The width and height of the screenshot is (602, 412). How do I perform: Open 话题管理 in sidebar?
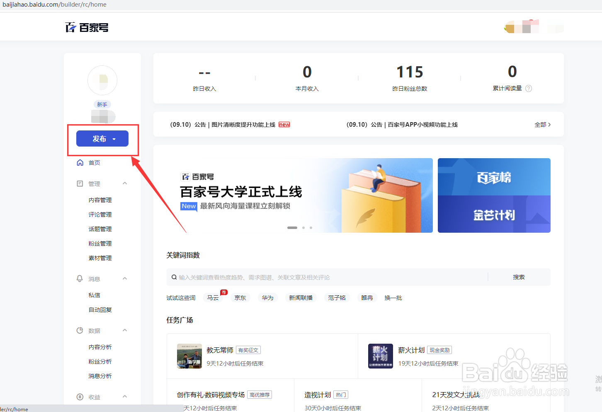[100, 229]
